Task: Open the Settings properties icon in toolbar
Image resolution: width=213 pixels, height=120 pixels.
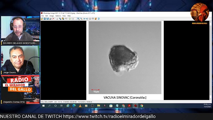Action: pyautogui.click(x=96, y=19)
